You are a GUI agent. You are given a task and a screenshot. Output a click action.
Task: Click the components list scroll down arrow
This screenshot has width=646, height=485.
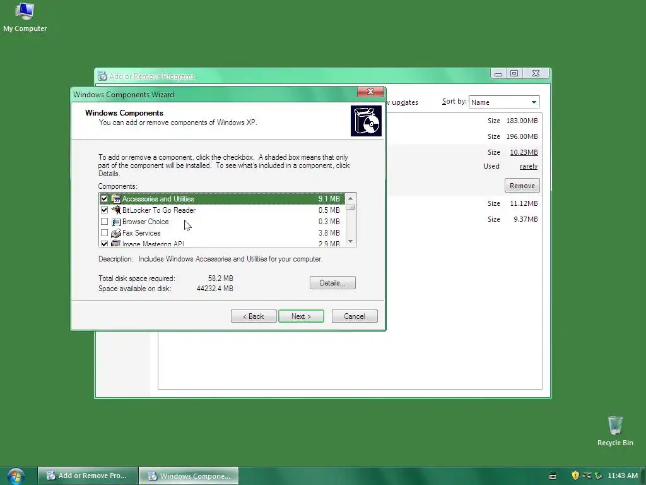[351, 241]
